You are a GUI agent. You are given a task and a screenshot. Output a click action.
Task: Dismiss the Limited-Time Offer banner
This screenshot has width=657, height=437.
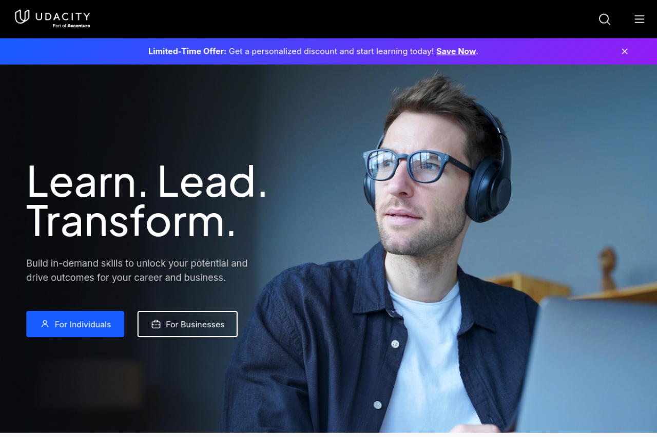click(625, 51)
